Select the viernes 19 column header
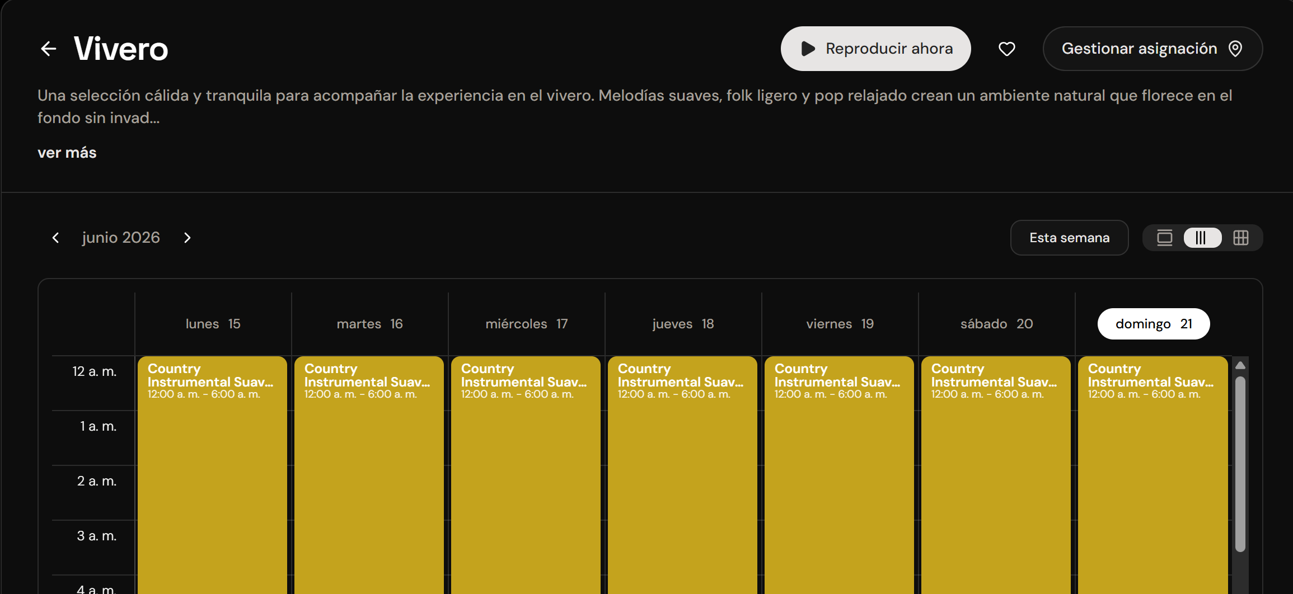The width and height of the screenshot is (1293, 594). [840, 324]
